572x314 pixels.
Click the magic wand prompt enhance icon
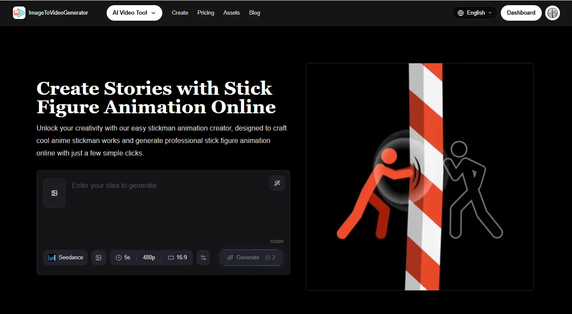coord(277,183)
